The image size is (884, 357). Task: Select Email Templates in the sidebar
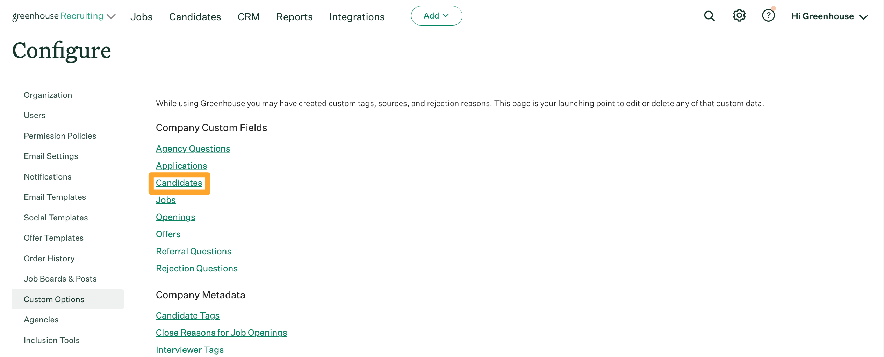coord(55,197)
